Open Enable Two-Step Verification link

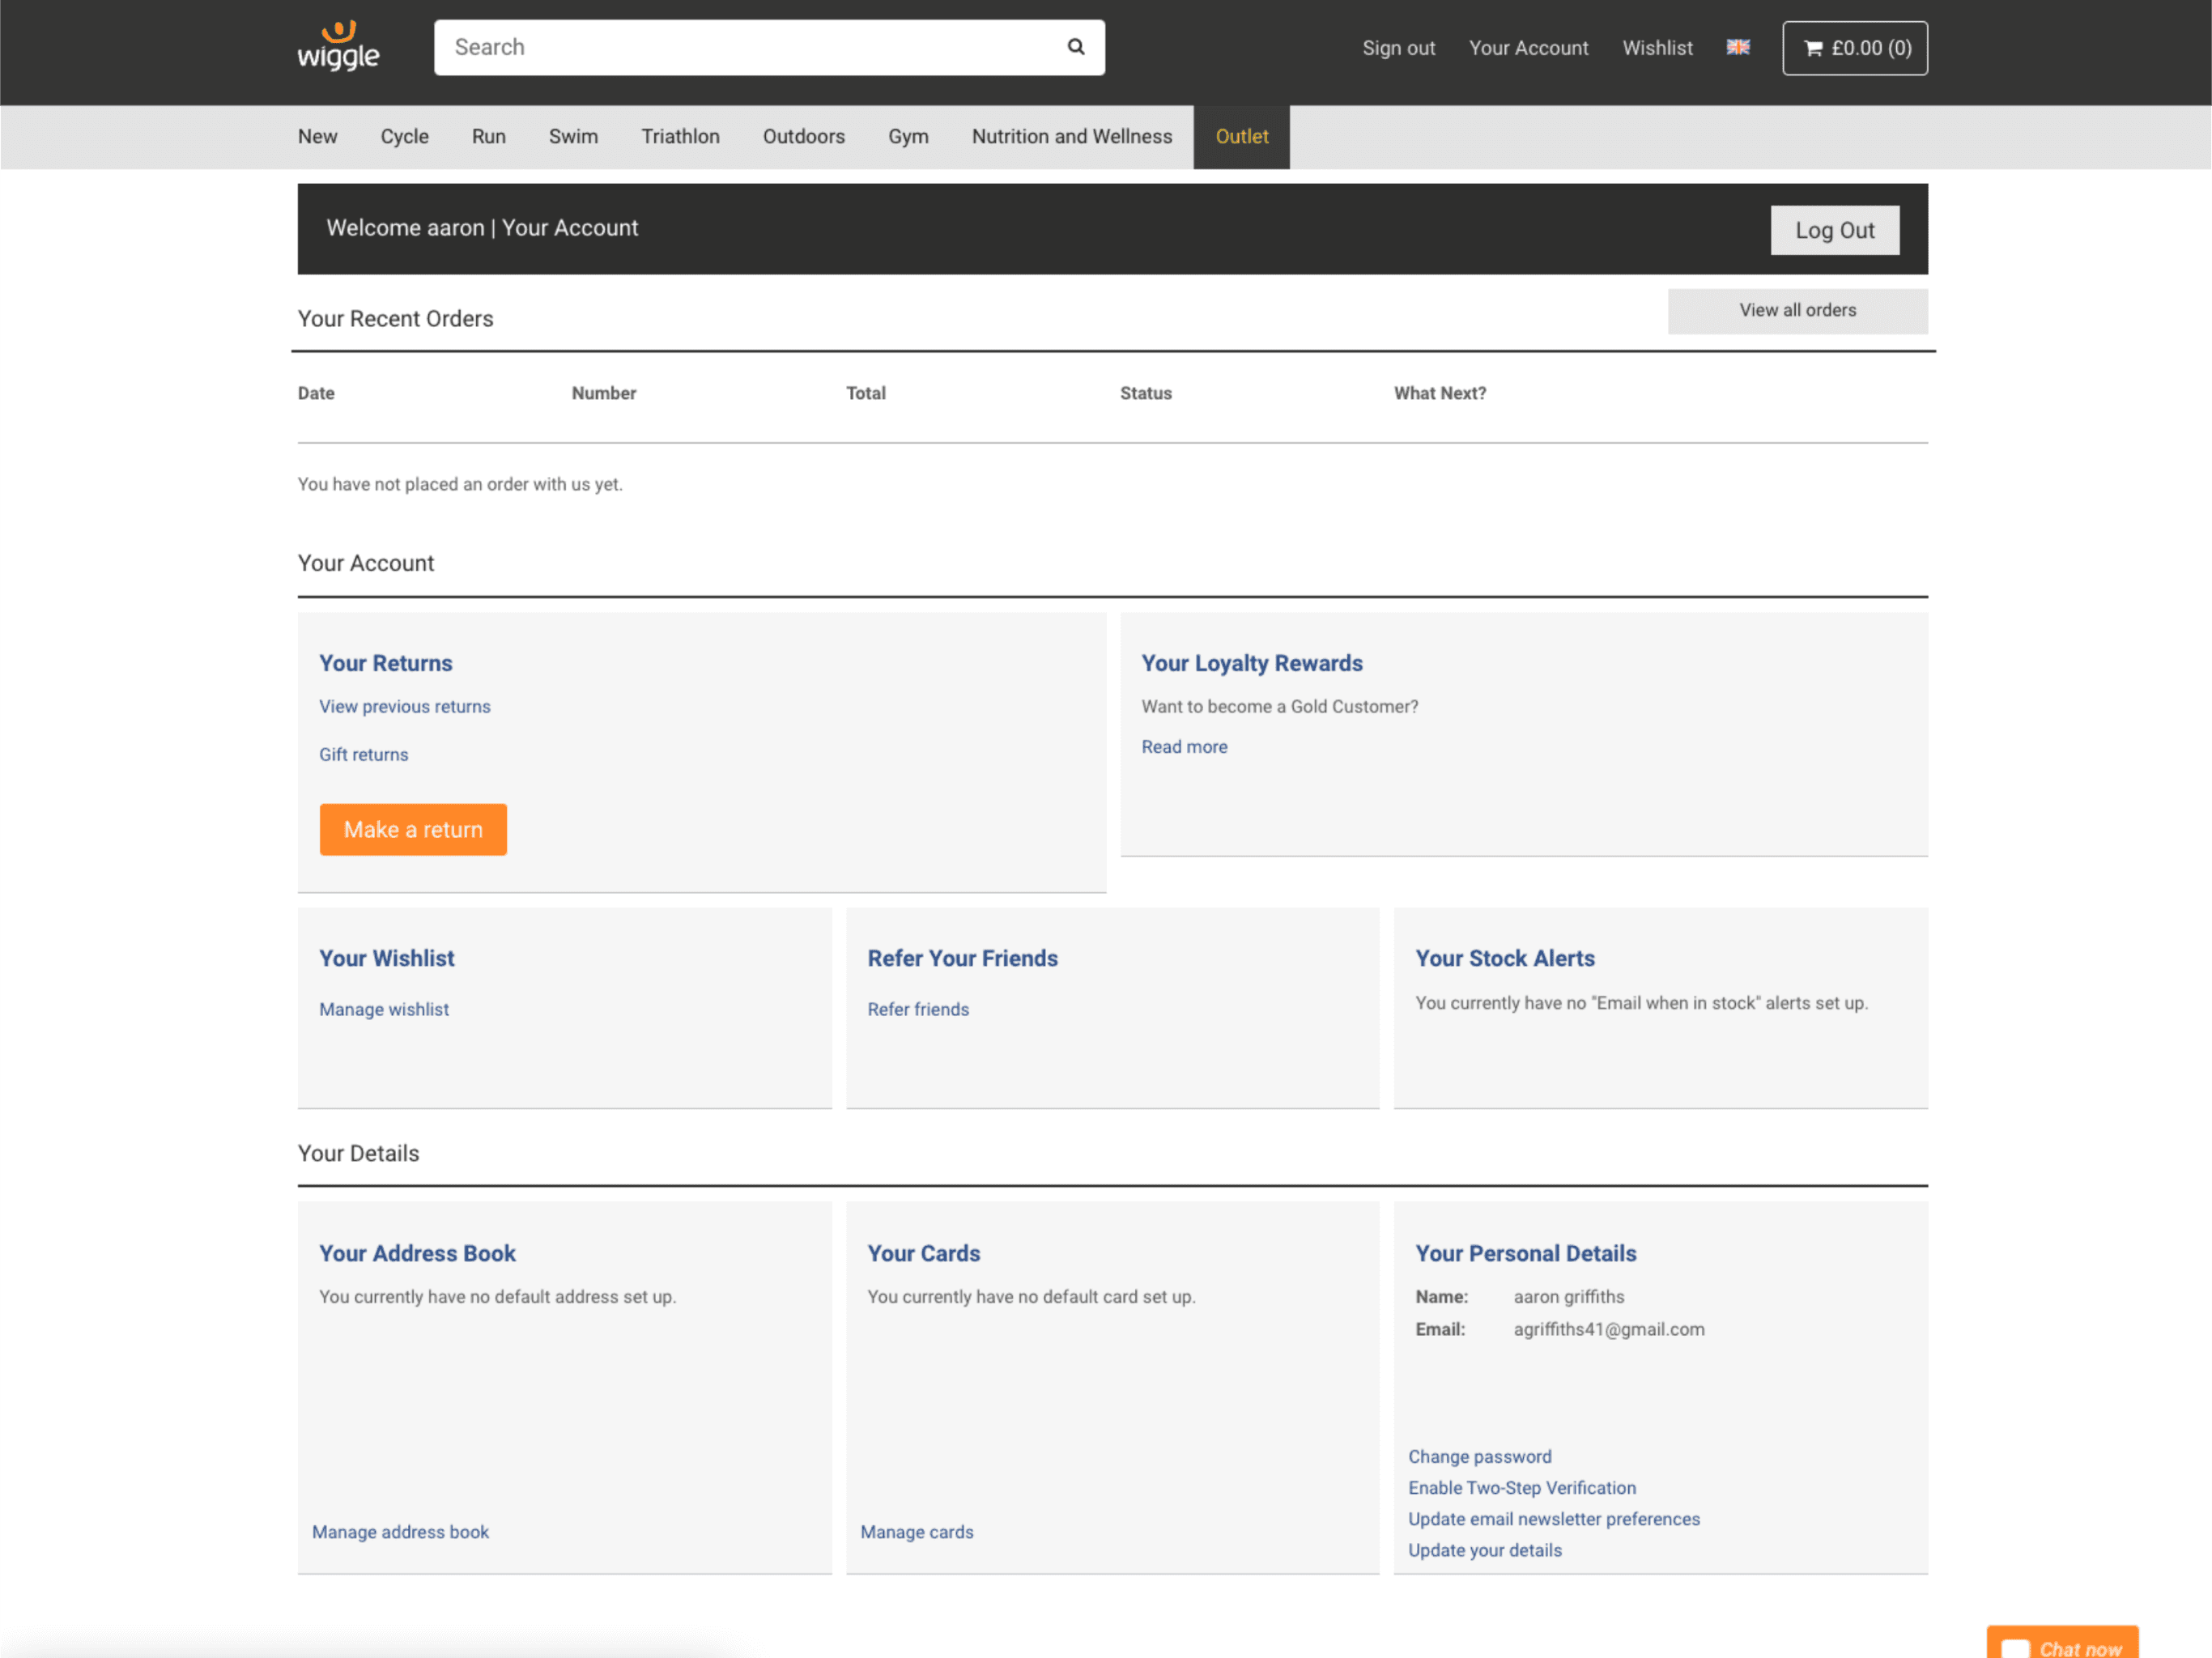(1521, 1488)
